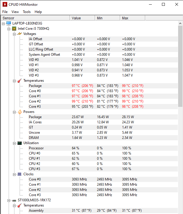Click the Clocks waveform icon
The height and width of the screenshot is (214, 183).
point(20,174)
